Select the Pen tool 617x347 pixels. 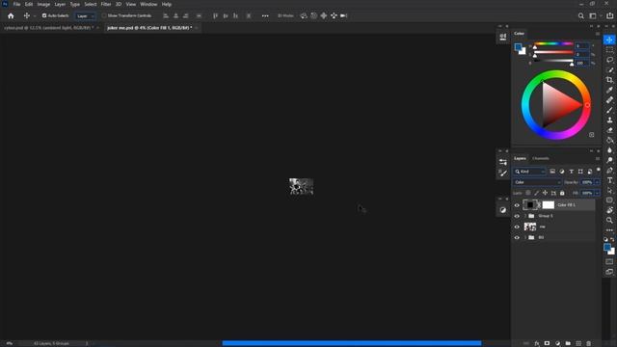pos(609,171)
